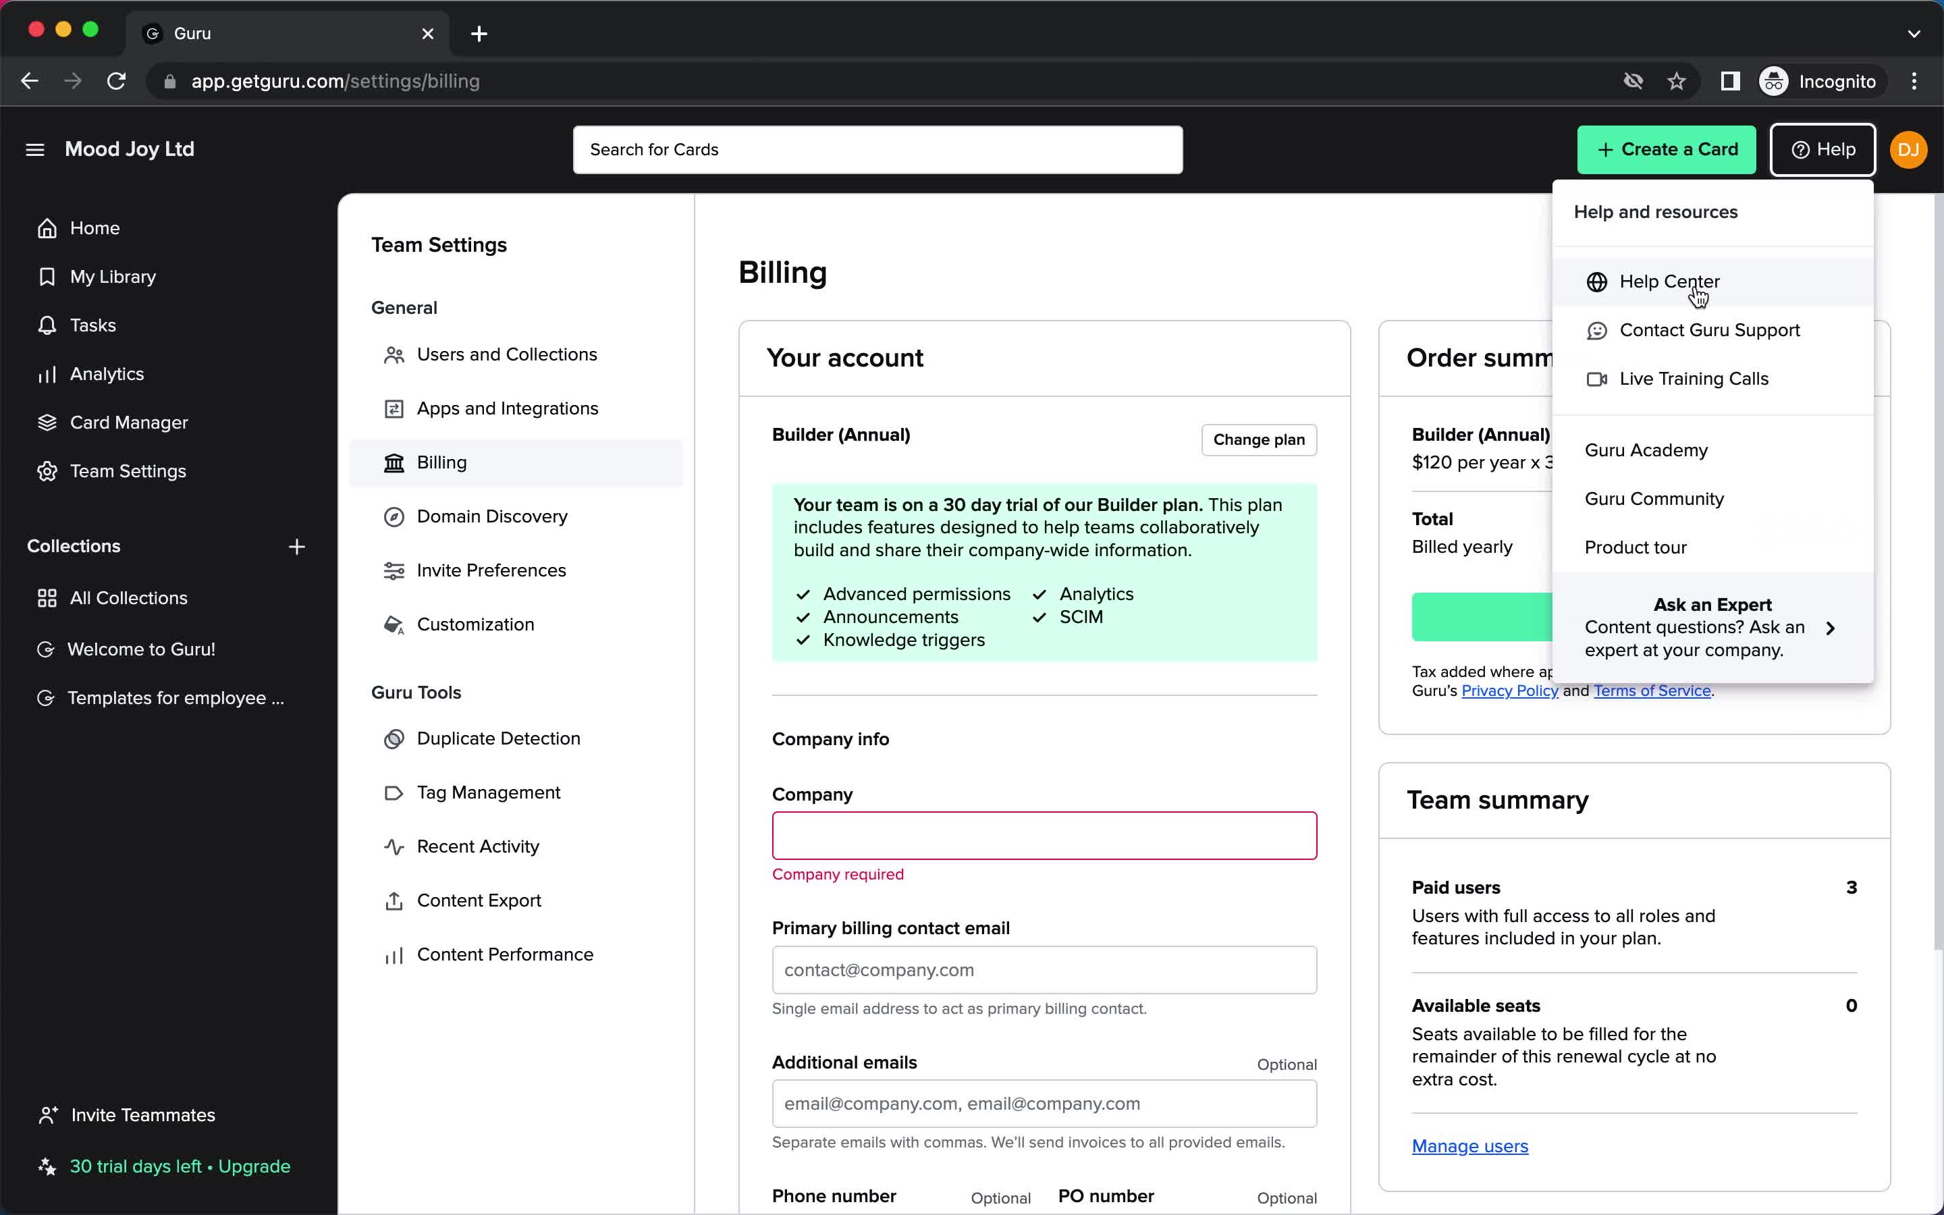This screenshot has width=1944, height=1215.
Task: Open Duplicate Detection tool
Action: (498, 738)
